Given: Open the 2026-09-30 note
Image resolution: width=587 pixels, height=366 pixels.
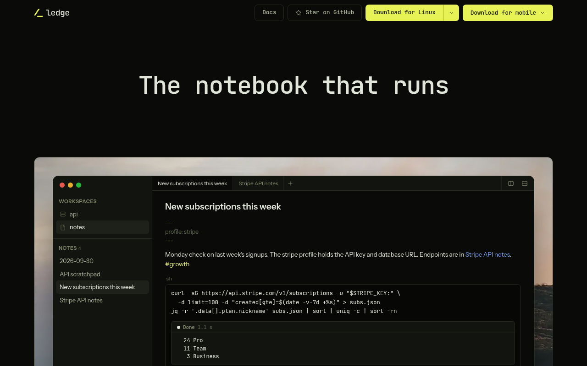Looking at the screenshot, I should (103, 261).
